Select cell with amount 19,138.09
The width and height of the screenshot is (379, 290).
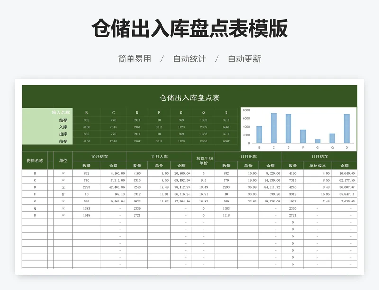click(x=271, y=201)
